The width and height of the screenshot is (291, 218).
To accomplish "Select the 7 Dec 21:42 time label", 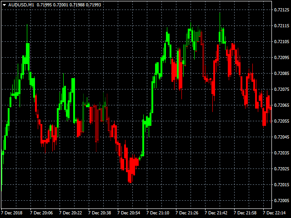I will point(216,213).
